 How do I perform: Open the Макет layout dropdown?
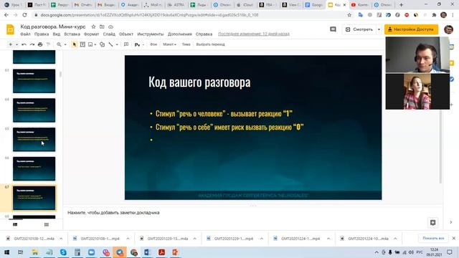pyautogui.click(x=169, y=44)
